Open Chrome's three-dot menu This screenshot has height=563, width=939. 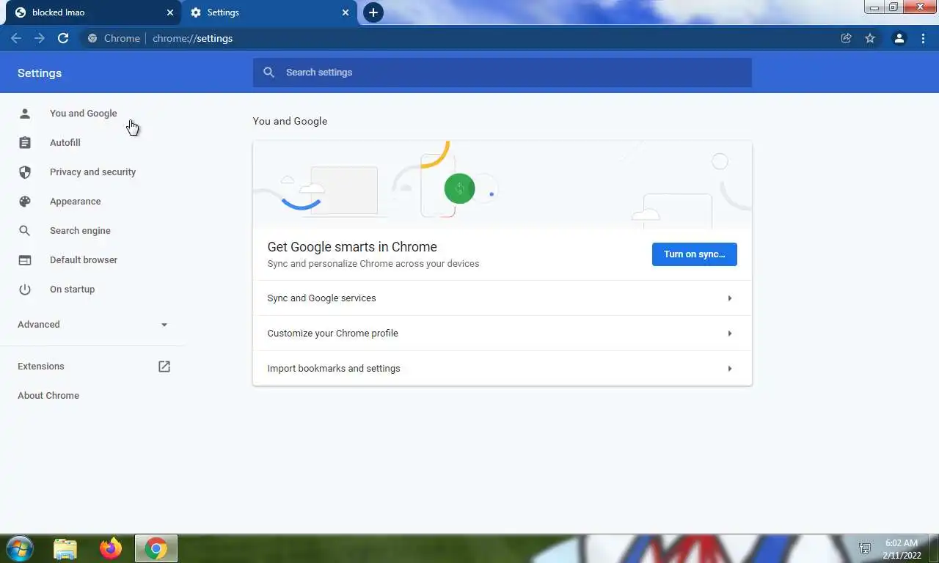[x=923, y=38]
